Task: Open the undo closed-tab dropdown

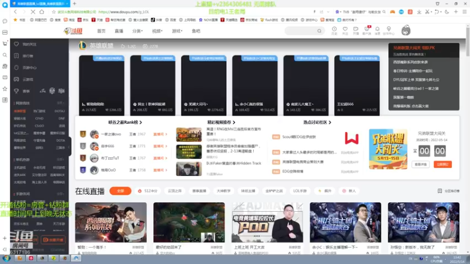Action: tap(437, 12)
